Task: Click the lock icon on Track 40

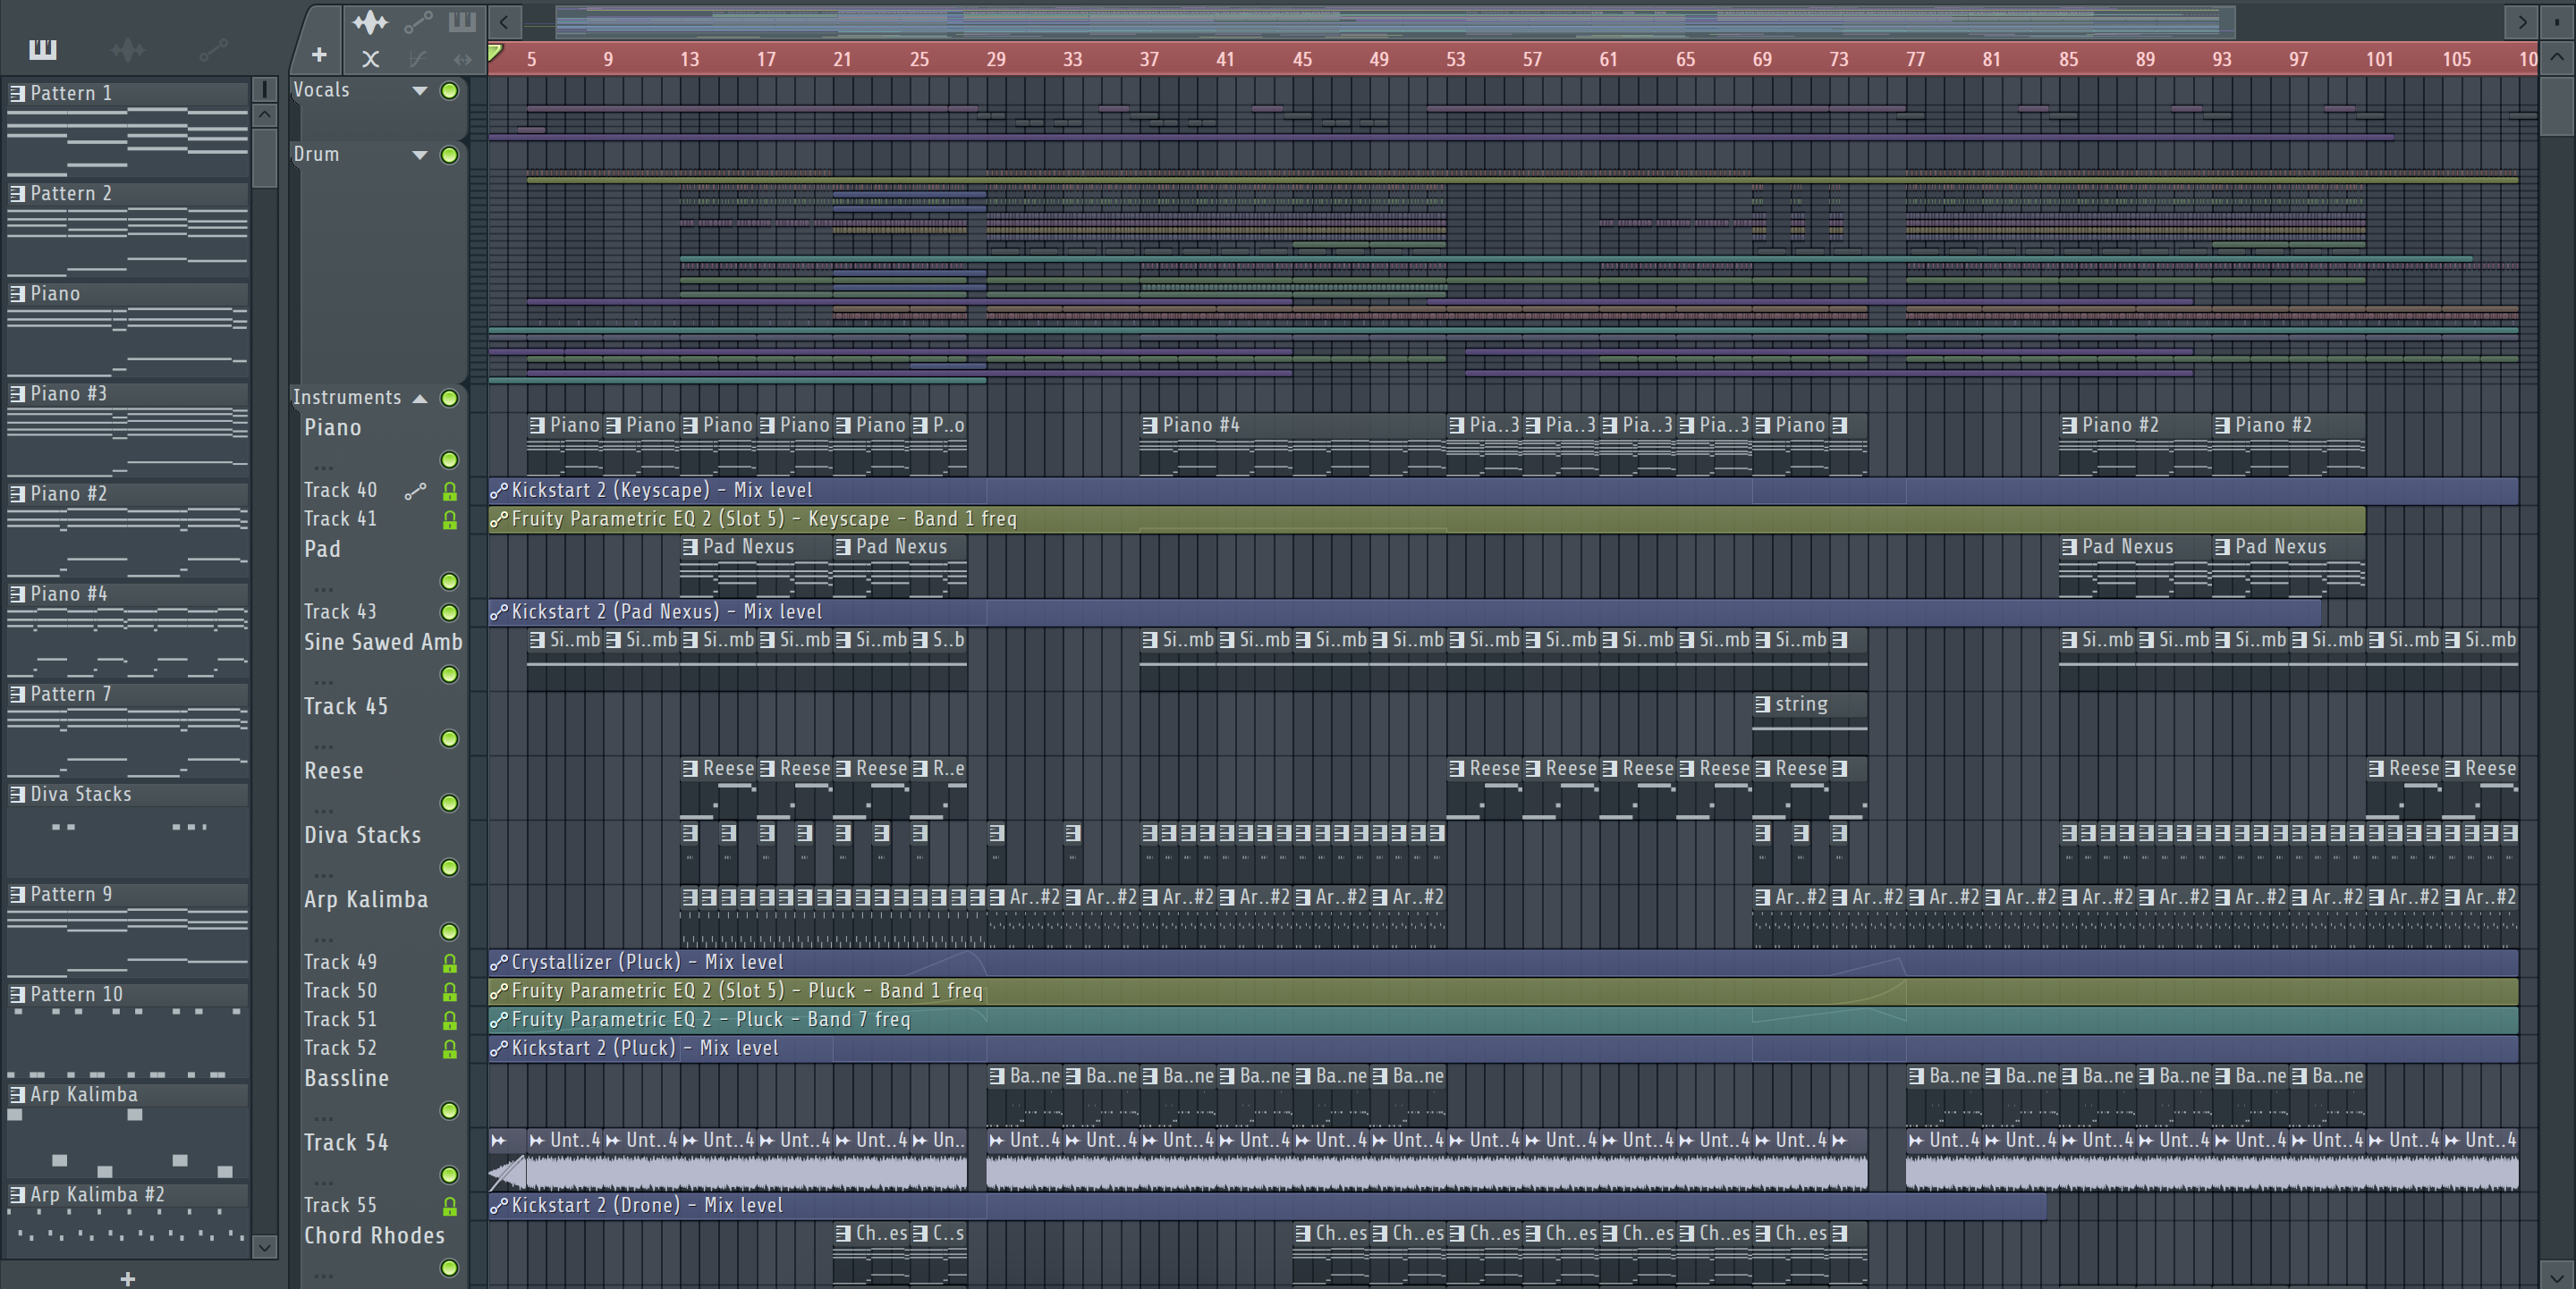Action: click(450, 491)
